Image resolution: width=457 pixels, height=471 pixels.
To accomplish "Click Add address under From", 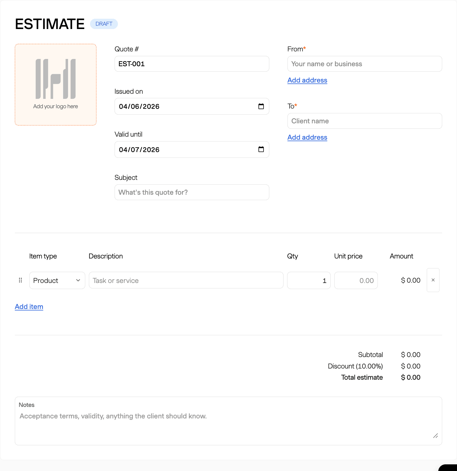I will [x=307, y=80].
